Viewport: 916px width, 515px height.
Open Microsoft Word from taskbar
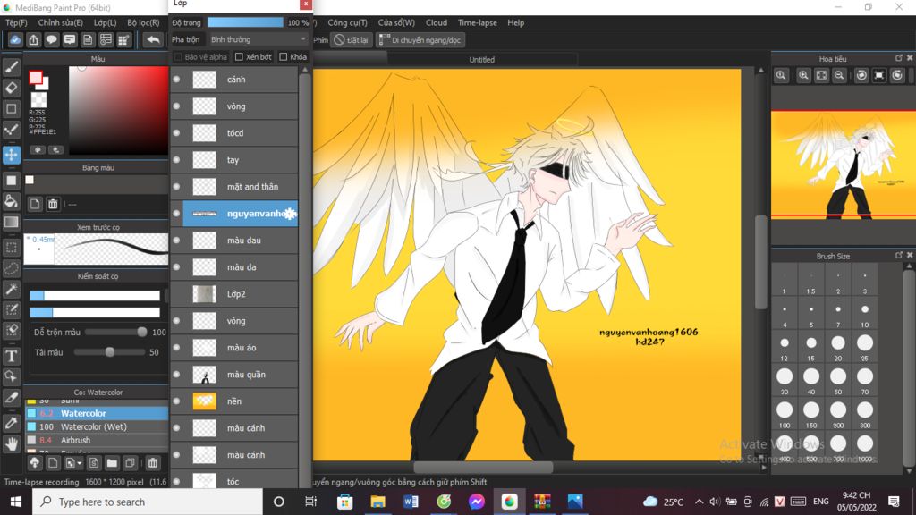[411, 502]
